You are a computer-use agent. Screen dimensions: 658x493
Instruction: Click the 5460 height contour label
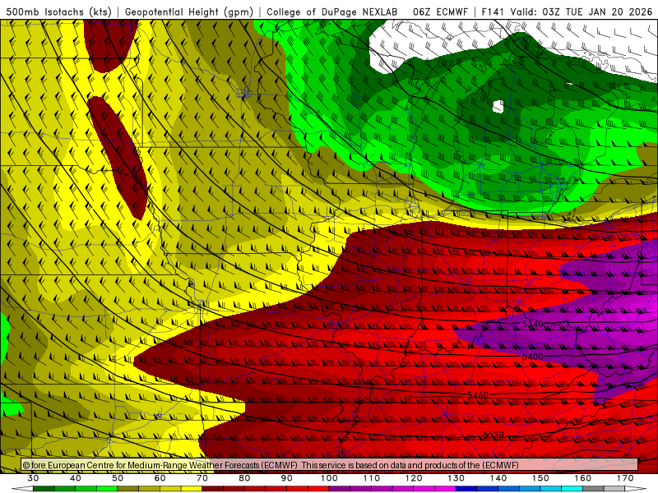point(478,395)
